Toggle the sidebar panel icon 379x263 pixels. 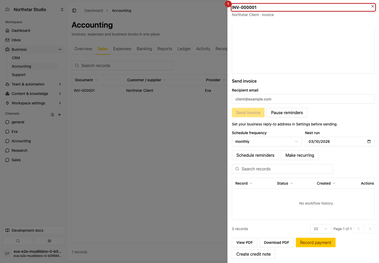coord(74,11)
